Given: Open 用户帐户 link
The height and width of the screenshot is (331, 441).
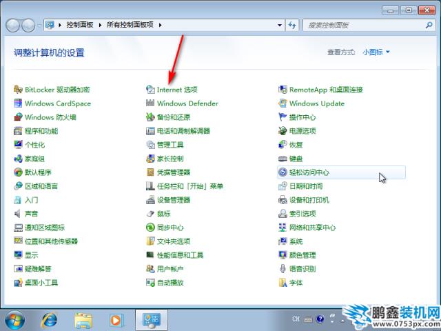Looking at the screenshot, I should tap(170, 269).
